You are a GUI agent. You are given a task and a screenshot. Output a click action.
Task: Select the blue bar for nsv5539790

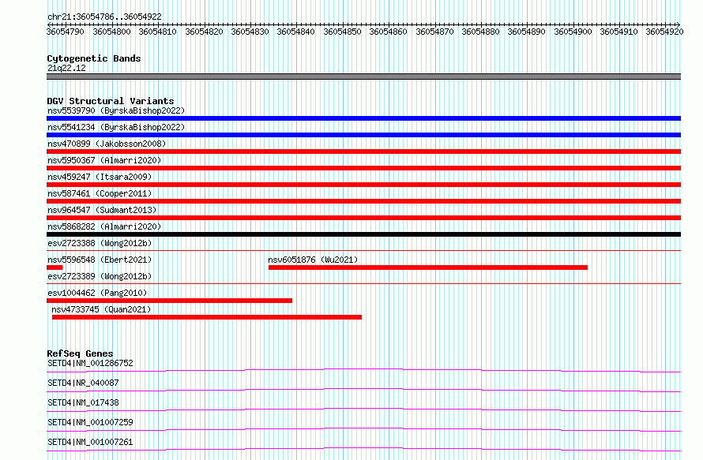pyautogui.click(x=363, y=118)
